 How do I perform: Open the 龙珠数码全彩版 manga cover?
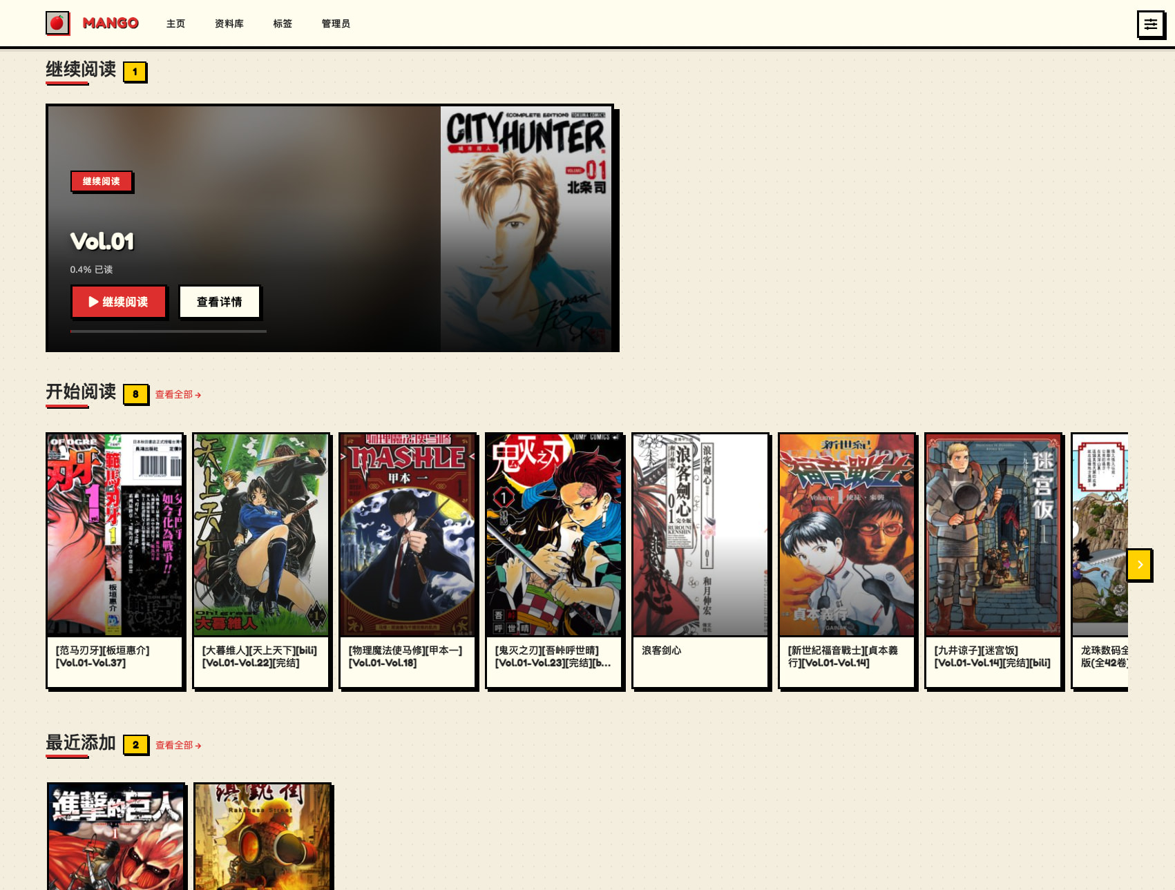(x=1100, y=534)
